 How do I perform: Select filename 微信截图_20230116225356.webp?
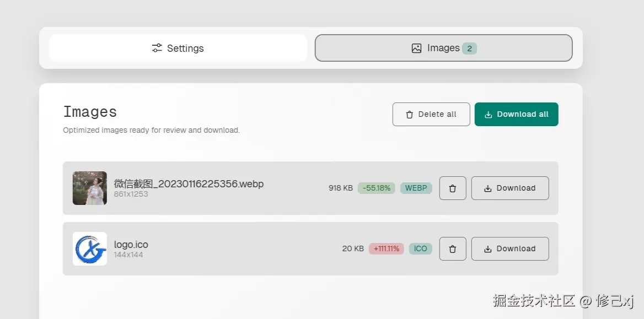coord(189,183)
